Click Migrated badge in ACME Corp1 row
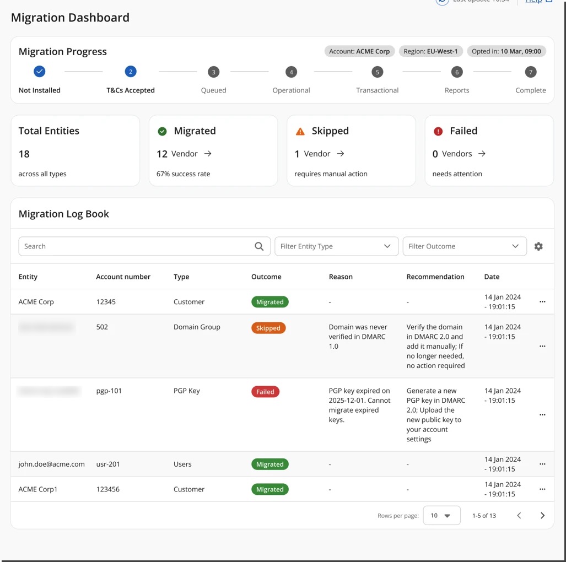Viewport: 566px width, 562px height. click(x=269, y=489)
